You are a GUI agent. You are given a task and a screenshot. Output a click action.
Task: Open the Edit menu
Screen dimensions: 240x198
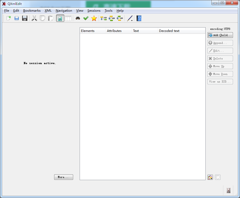[x=16, y=11]
